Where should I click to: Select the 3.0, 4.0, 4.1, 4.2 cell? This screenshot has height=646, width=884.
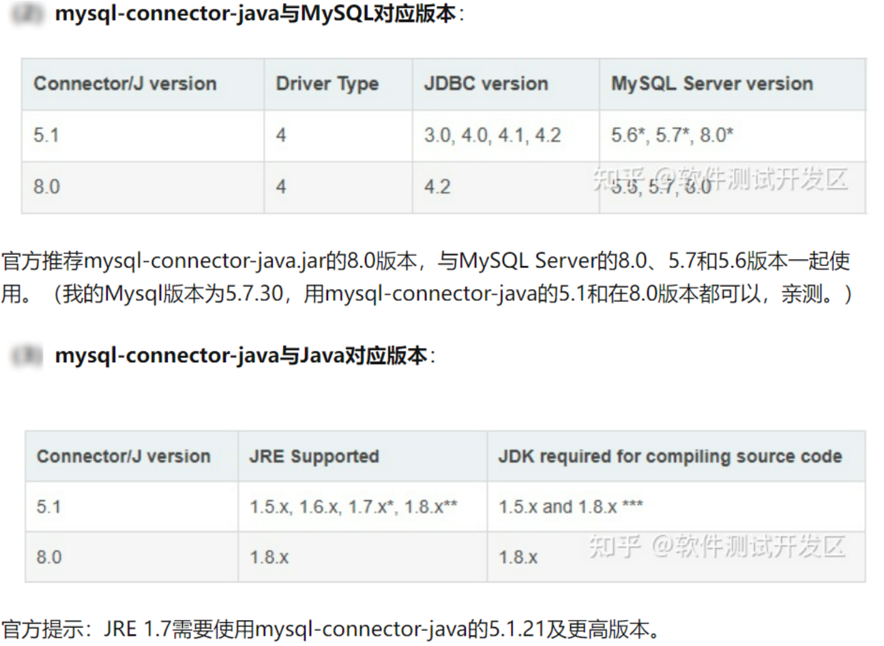[492, 135]
